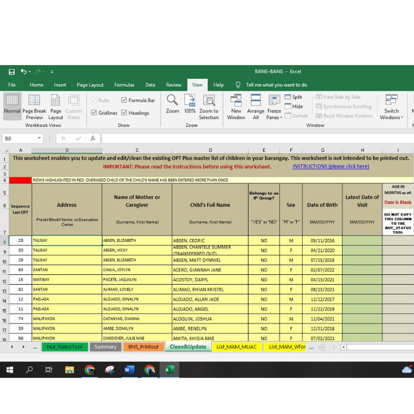This screenshot has height=414, width=414.
Task: Open the File menu tab
Action: 12,85
